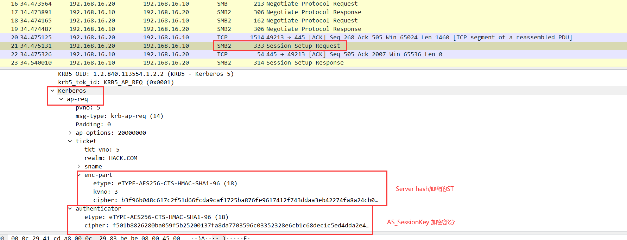
Task: Collapse the enc-part subtree
Action: coord(79,175)
